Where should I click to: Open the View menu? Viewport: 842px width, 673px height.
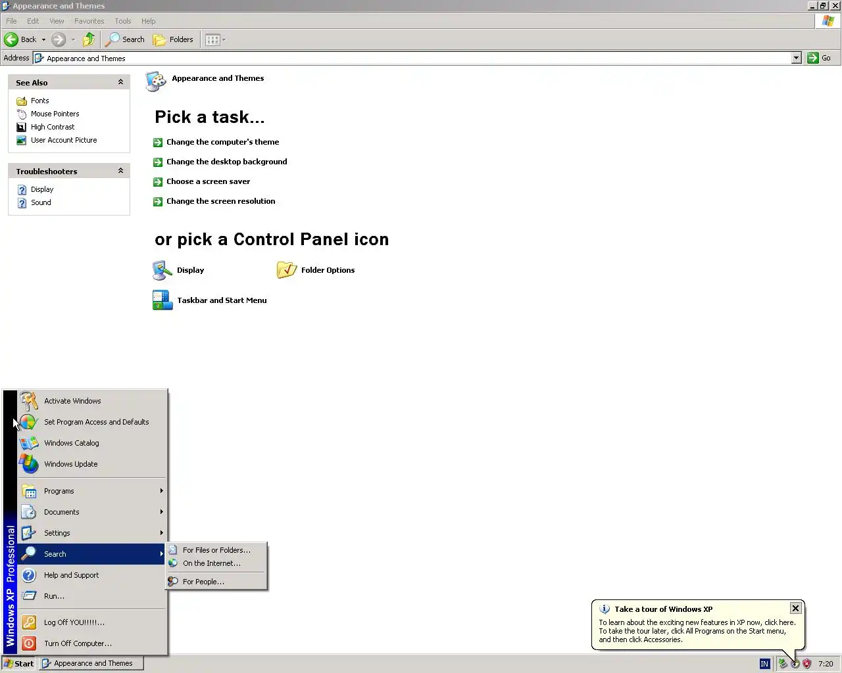(x=57, y=21)
